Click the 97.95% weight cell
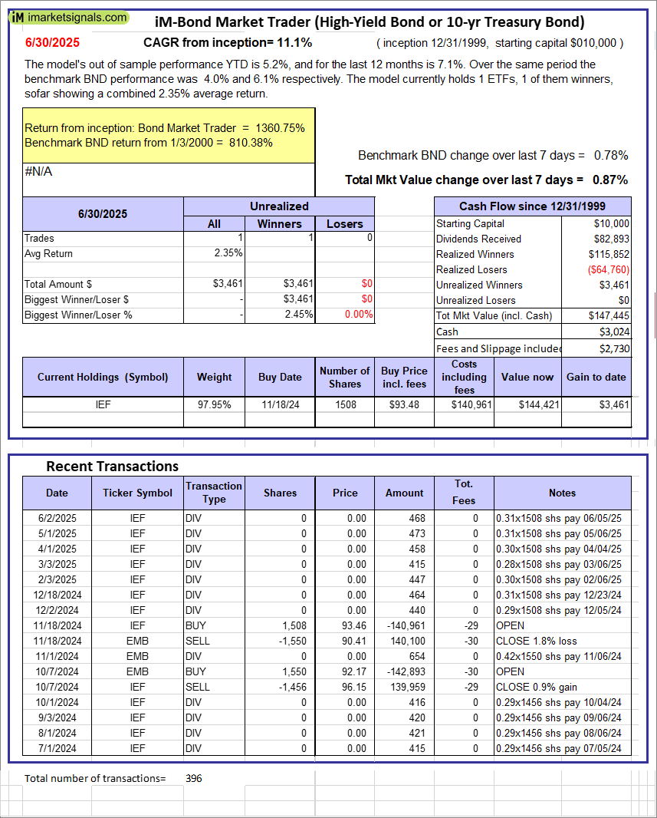 click(214, 404)
